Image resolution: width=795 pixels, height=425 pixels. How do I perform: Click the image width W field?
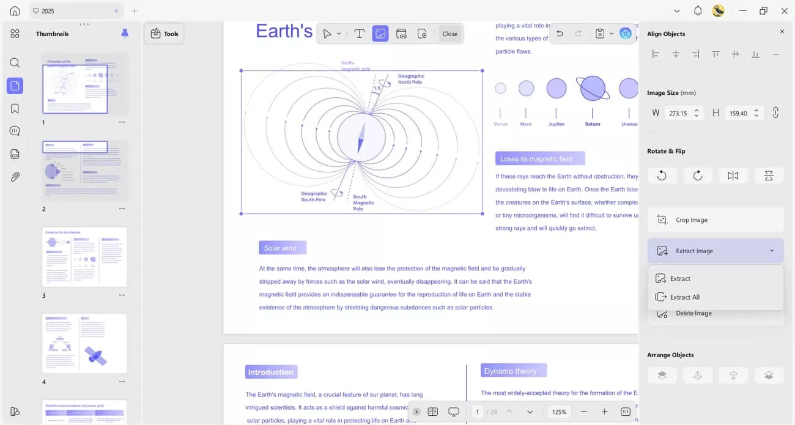coord(685,113)
